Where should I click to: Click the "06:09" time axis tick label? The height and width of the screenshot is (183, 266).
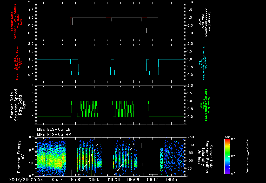tap(133, 180)
